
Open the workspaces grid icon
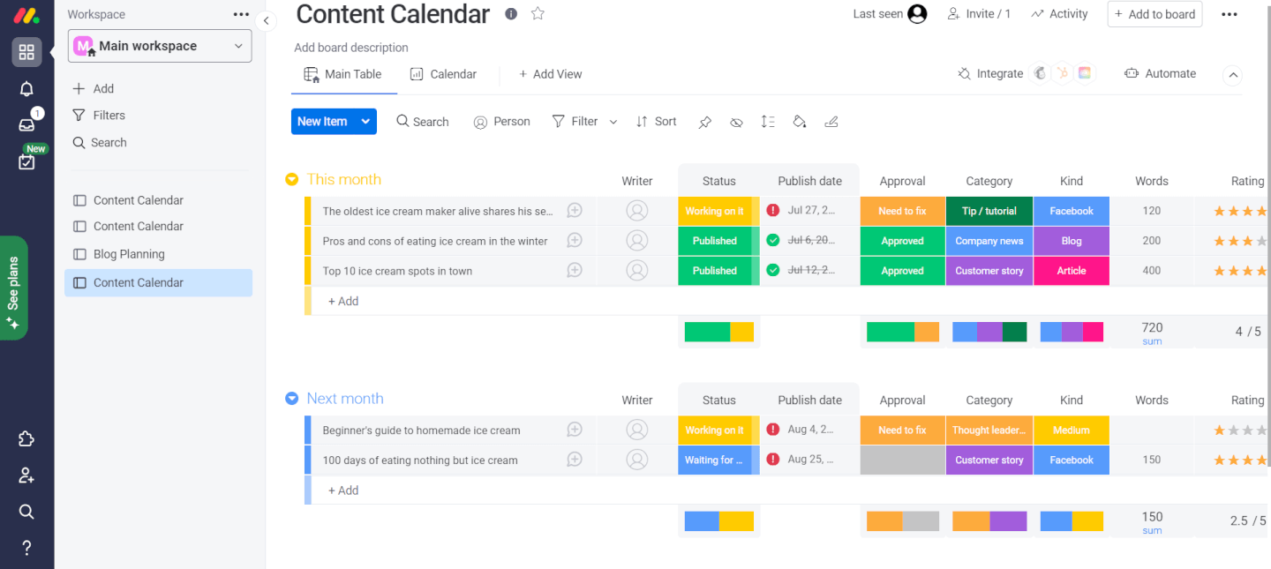click(x=26, y=52)
